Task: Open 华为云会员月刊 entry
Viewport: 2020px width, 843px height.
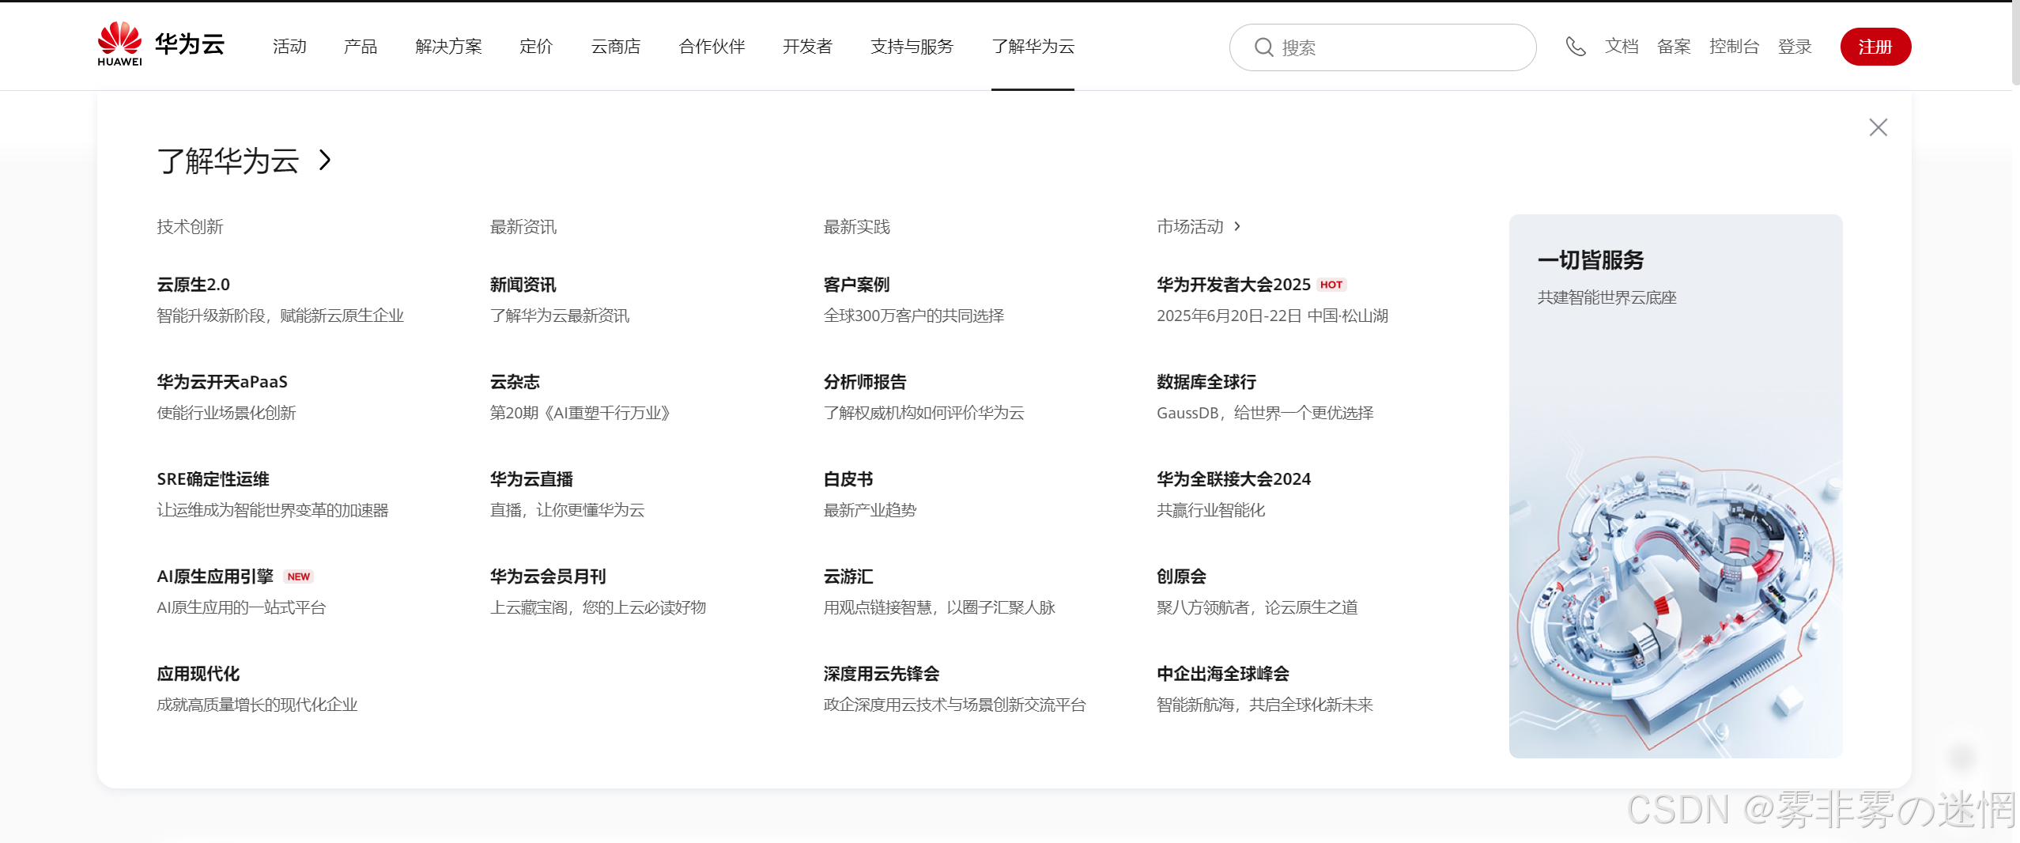Action: 548,576
